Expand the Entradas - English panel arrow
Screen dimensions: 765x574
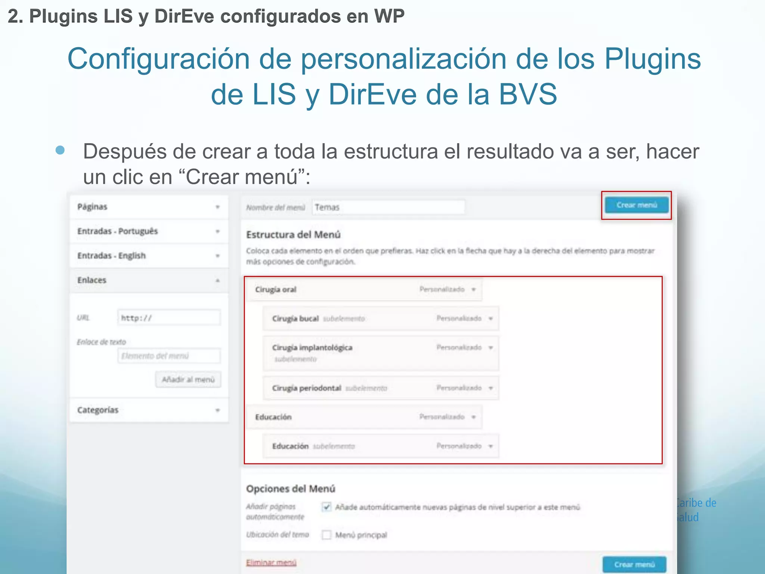[x=218, y=256]
